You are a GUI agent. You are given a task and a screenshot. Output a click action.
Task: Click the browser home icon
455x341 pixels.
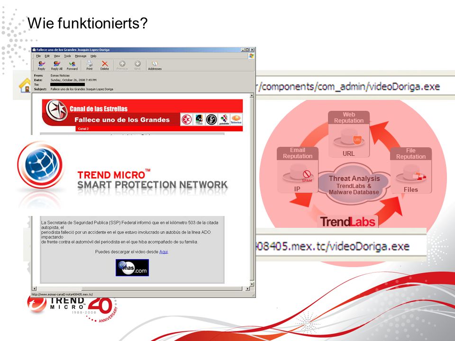pyautogui.click(x=25, y=86)
